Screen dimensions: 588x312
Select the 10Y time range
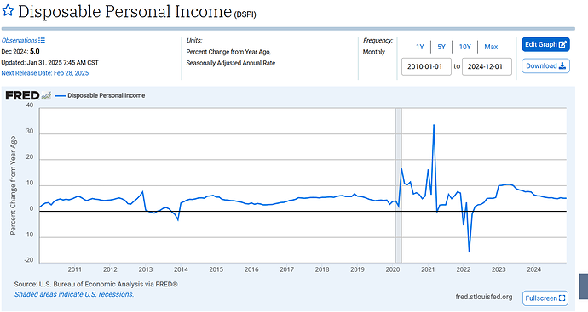tap(465, 47)
